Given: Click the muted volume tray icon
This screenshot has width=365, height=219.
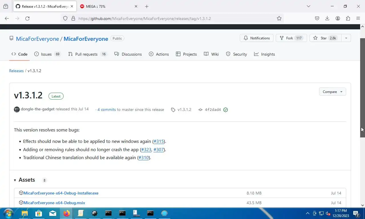Looking at the screenshot, I should pos(328,213).
